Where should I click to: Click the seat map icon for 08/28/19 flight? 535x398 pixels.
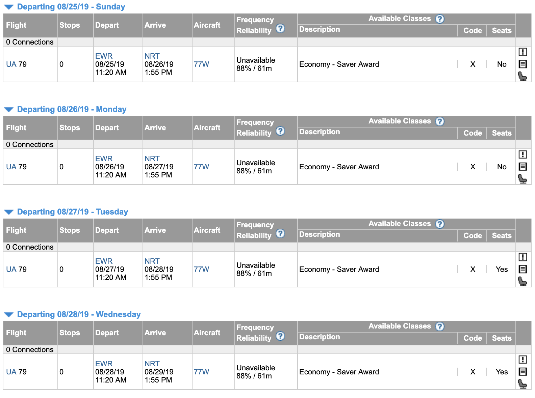(x=523, y=383)
